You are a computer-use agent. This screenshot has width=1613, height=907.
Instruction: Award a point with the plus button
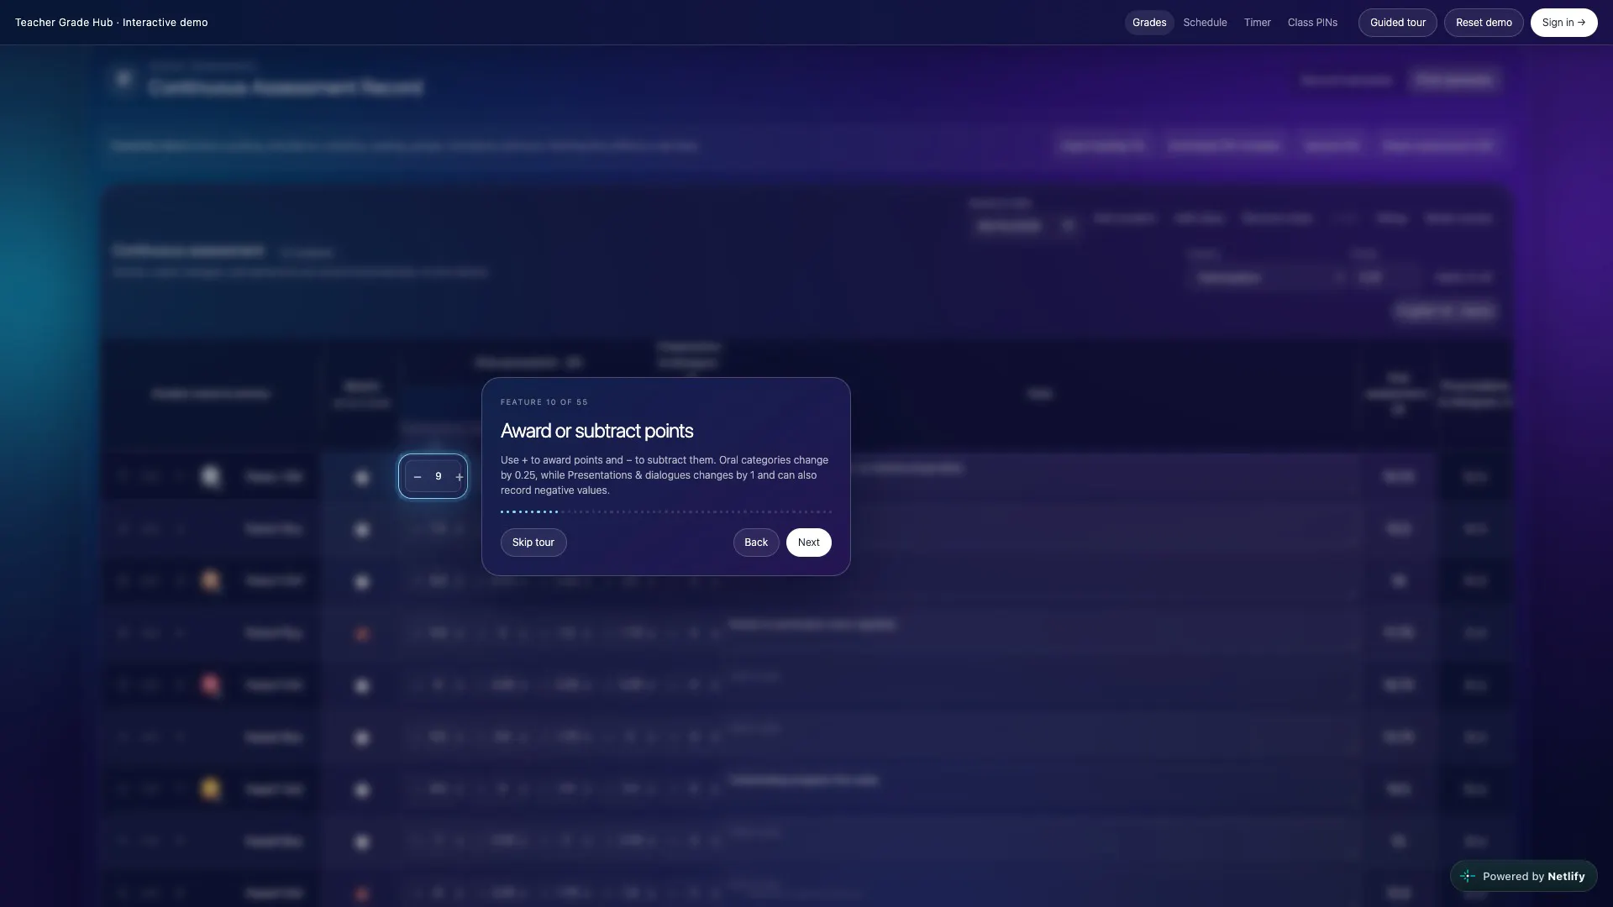459,476
